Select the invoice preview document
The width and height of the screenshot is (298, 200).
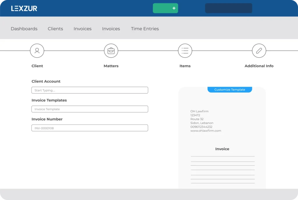[222, 145]
